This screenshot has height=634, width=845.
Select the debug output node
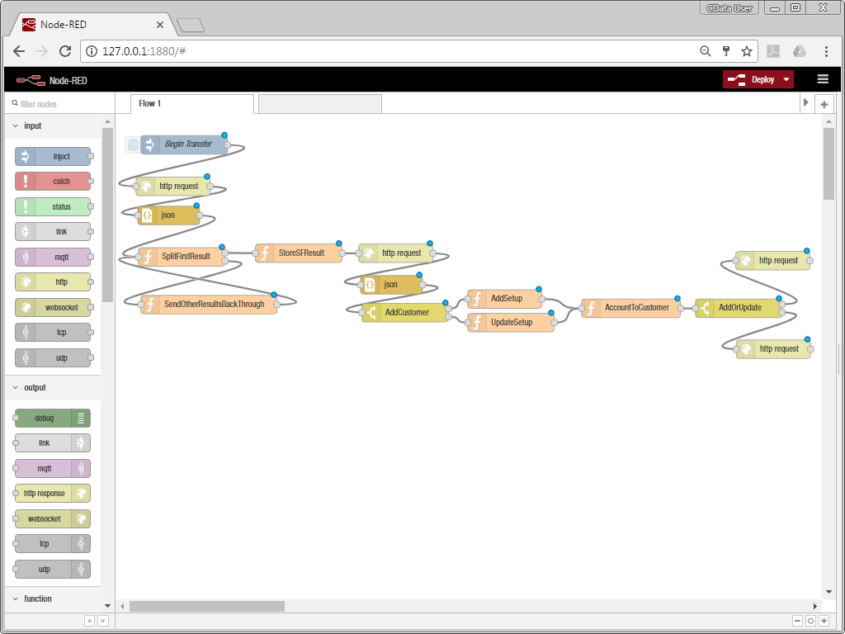[x=53, y=418]
